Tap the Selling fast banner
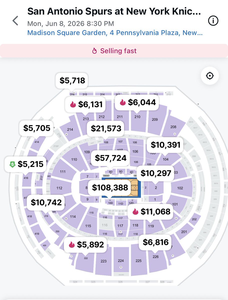This screenshot has height=300, width=228. point(114,51)
